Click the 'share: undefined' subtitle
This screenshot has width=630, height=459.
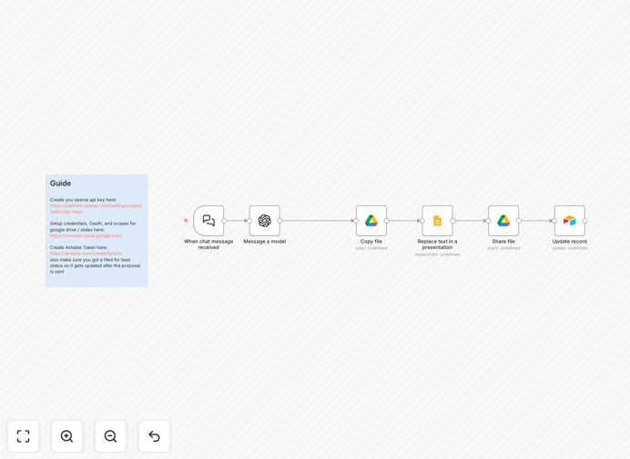click(x=503, y=248)
